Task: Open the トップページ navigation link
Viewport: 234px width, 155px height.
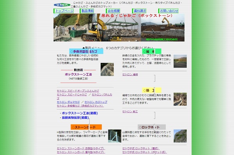Action: [x=64, y=11]
